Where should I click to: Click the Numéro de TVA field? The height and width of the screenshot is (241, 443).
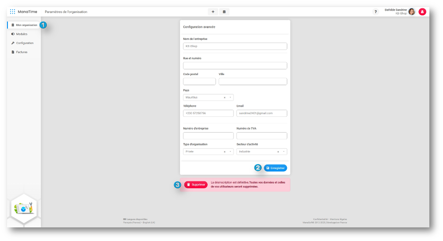tap(262, 136)
